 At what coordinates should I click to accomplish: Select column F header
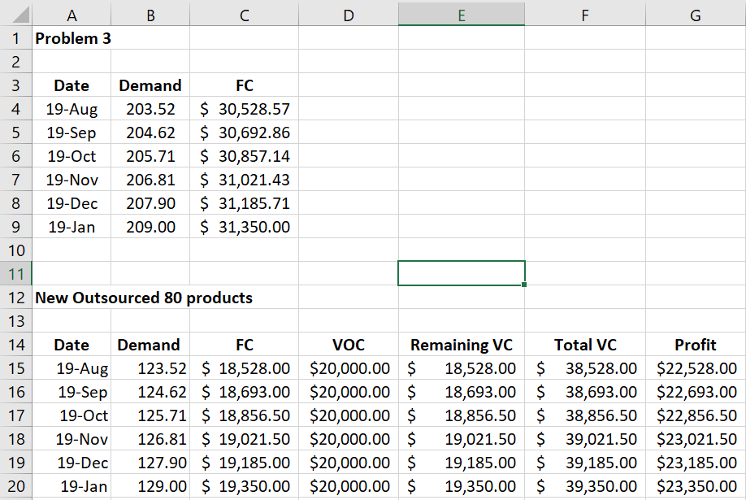[x=585, y=15]
